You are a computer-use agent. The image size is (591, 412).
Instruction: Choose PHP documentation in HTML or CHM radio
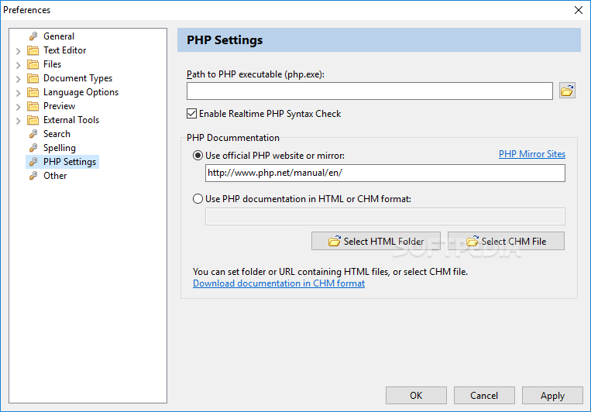198,199
